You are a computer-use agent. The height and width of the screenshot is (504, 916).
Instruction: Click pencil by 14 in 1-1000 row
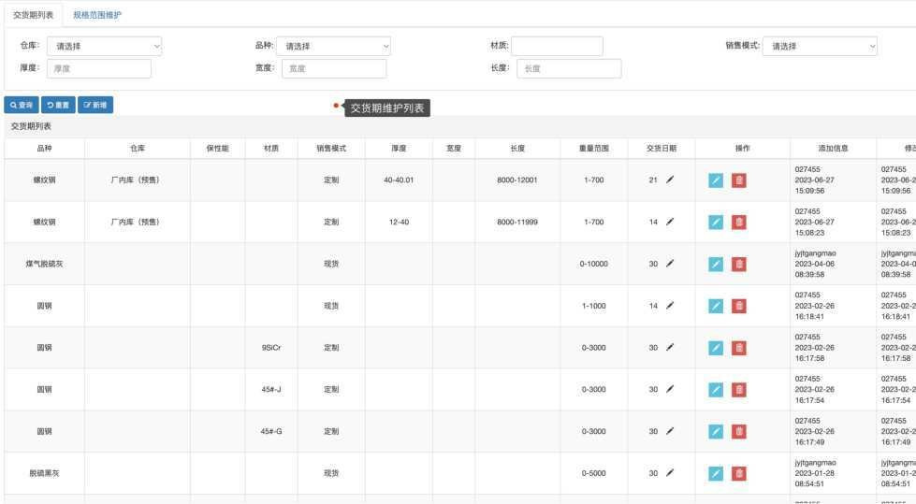[x=670, y=306]
